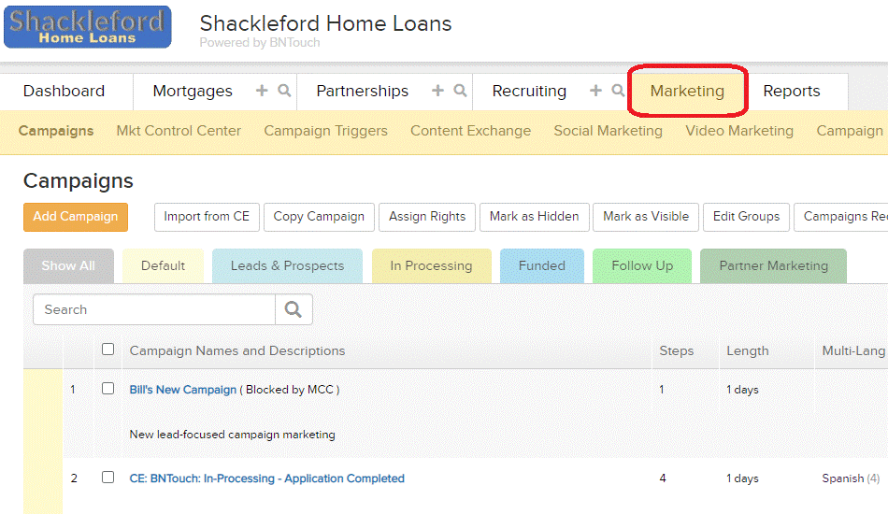Click the search icon beside Recruiting

click(x=618, y=91)
